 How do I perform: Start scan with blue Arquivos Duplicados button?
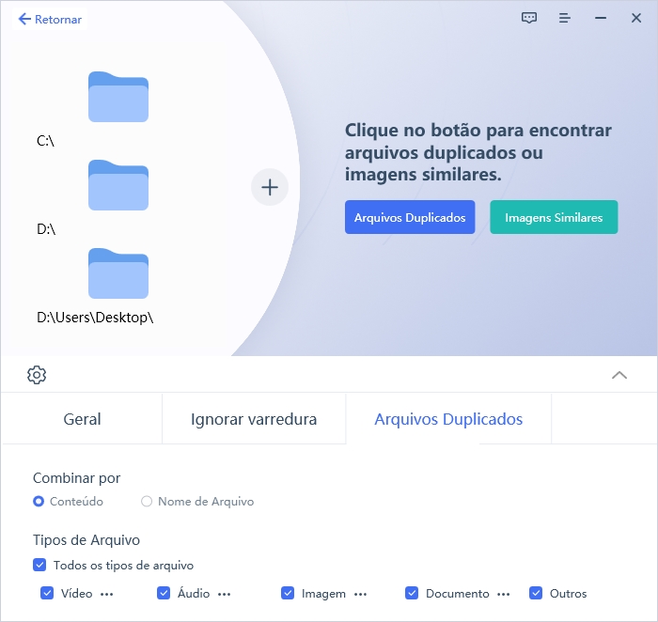pos(410,217)
